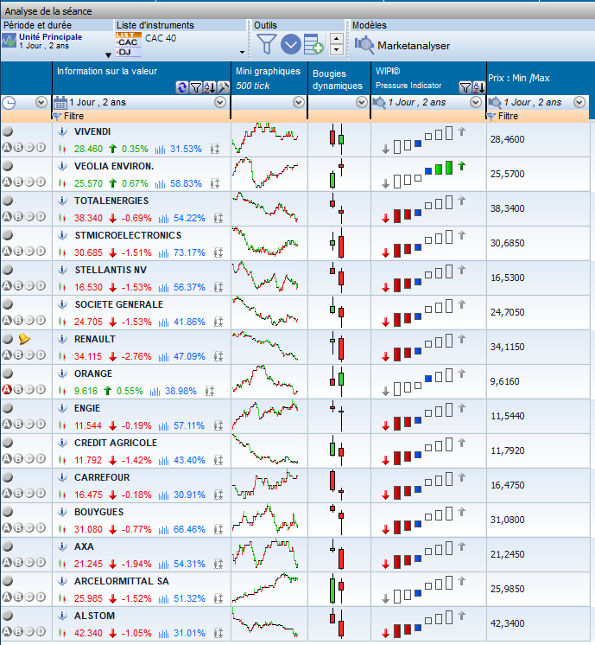This screenshot has height=645, width=595.
Task: Click the clock icon in first column
Action: (x=9, y=102)
